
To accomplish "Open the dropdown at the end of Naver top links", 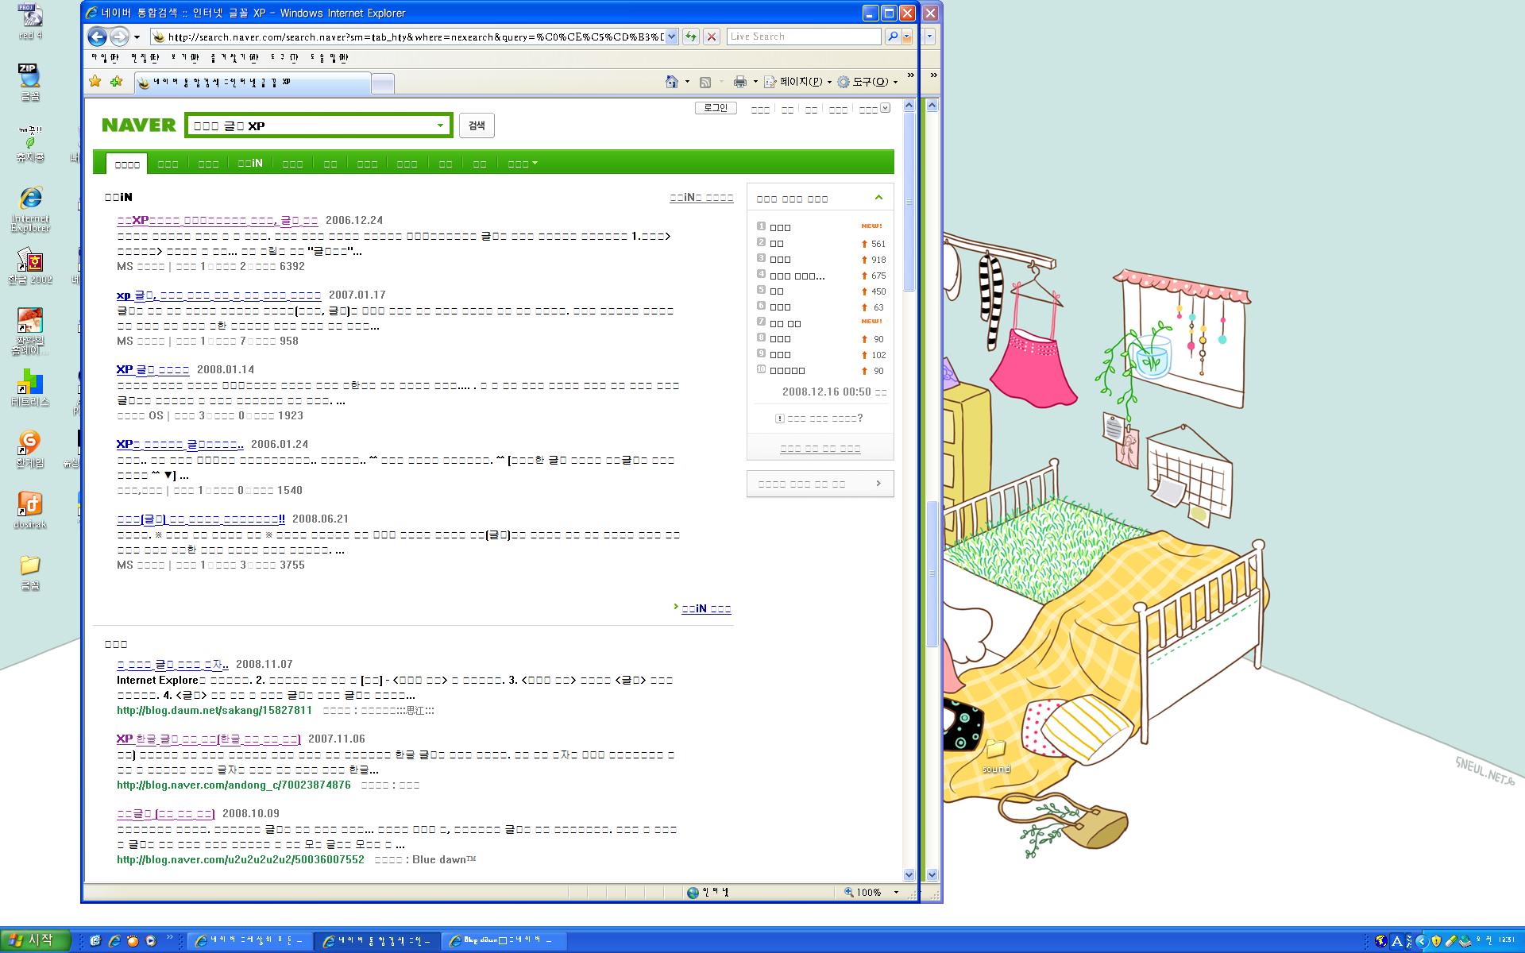I will tap(886, 108).
